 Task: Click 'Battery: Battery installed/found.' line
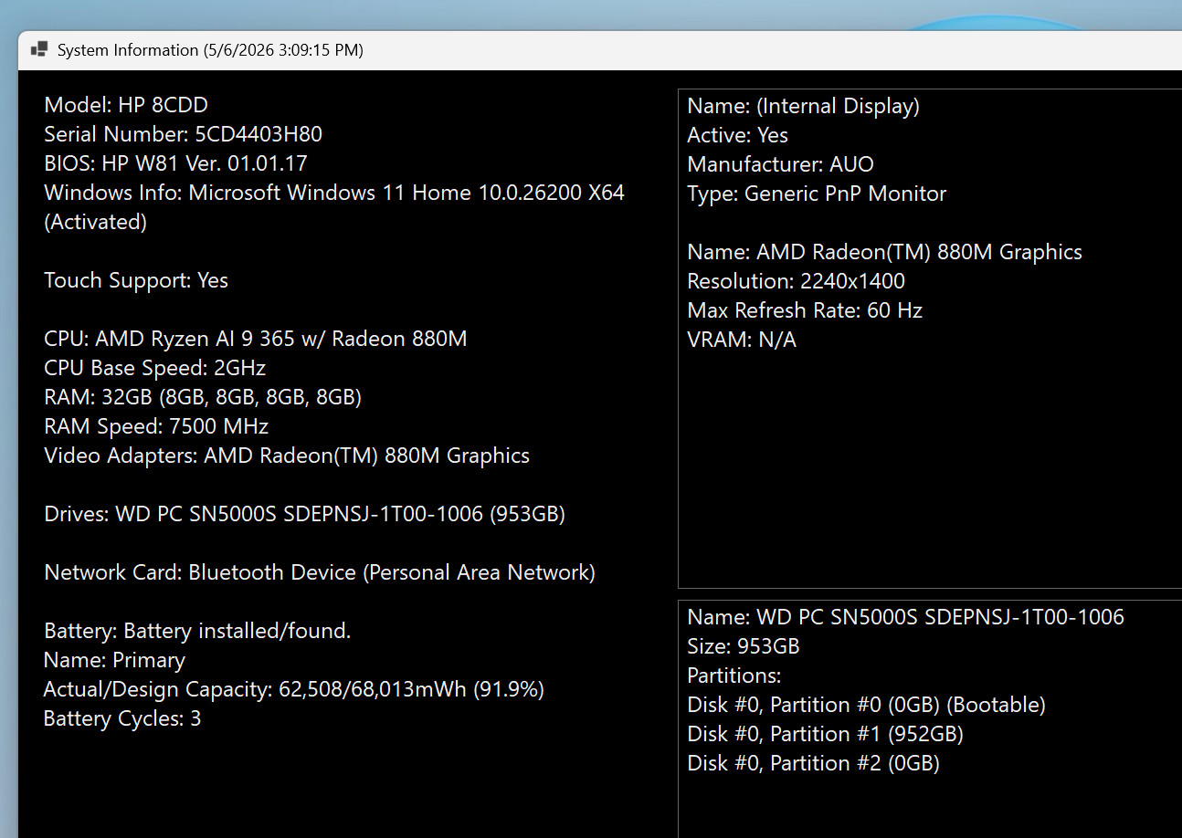tap(197, 631)
